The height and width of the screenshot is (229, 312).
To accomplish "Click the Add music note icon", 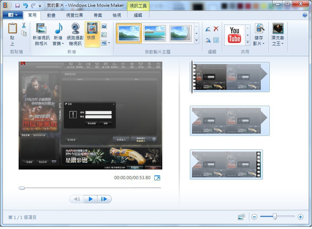I will pos(58,28).
